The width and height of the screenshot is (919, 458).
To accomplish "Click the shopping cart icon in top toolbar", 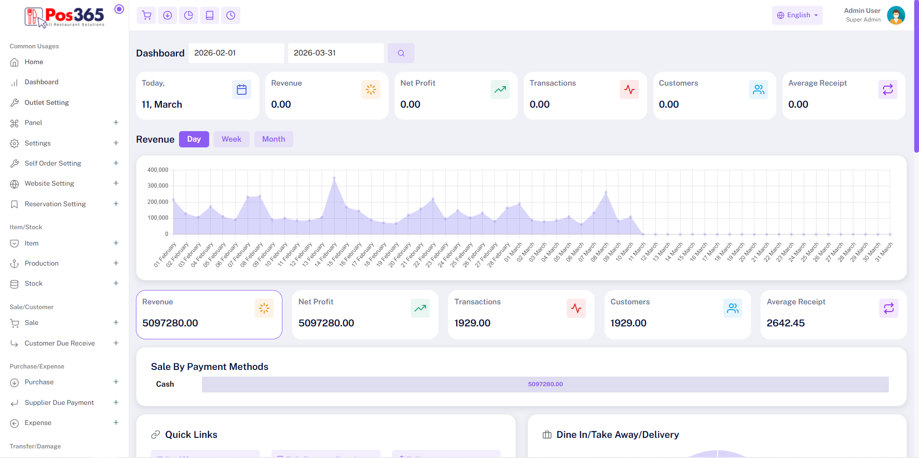I will coord(146,15).
